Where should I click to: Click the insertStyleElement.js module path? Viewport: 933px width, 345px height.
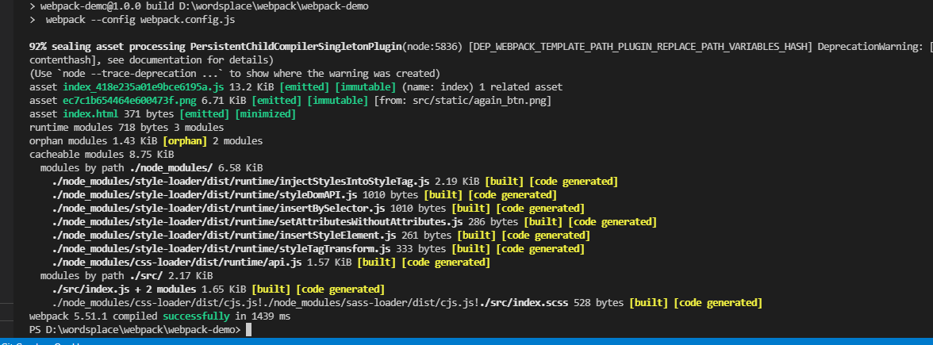[x=225, y=235]
